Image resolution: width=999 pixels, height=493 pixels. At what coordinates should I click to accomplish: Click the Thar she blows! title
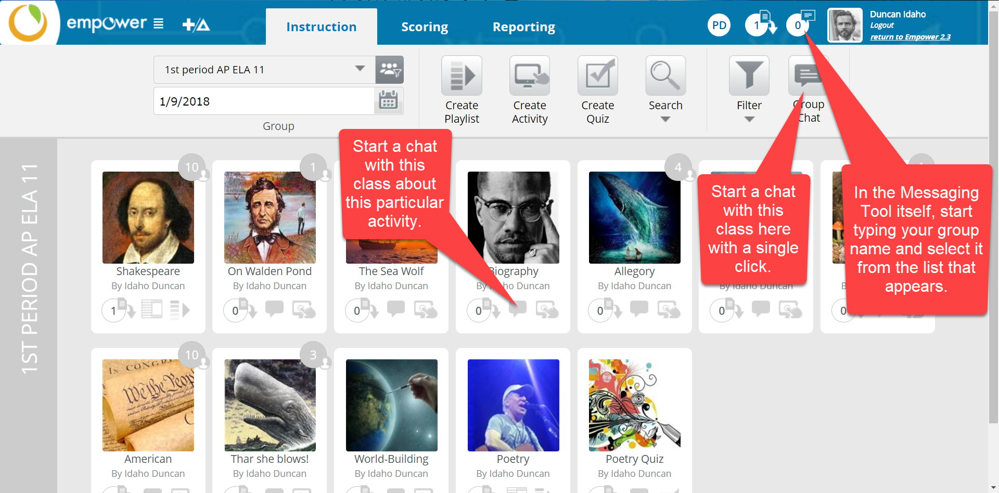pyautogui.click(x=270, y=459)
